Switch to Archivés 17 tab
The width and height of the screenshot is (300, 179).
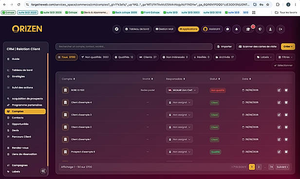pyautogui.click(x=225, y=57)
